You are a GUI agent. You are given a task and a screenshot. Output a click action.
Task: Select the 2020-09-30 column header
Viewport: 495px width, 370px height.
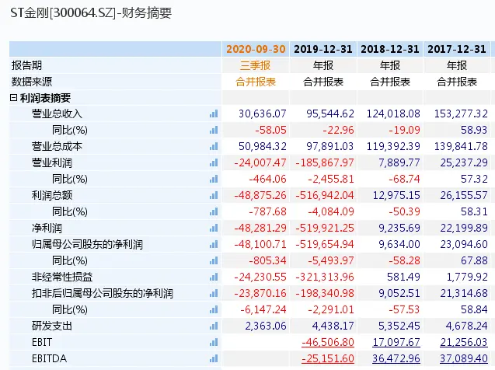click(x=256, y=49)
